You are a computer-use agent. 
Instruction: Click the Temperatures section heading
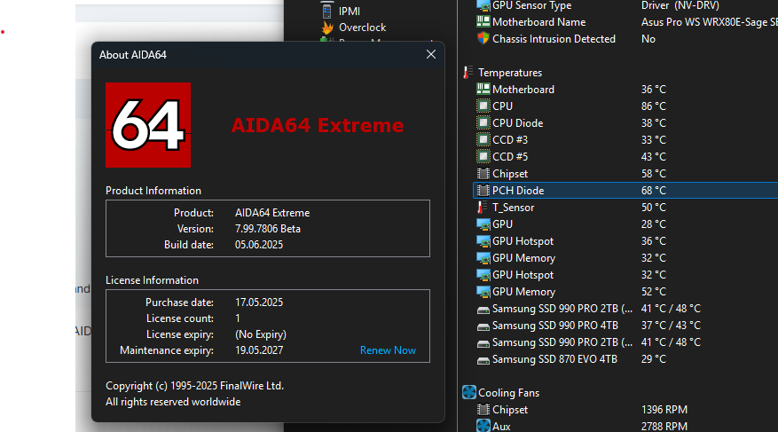coord(510,73)
